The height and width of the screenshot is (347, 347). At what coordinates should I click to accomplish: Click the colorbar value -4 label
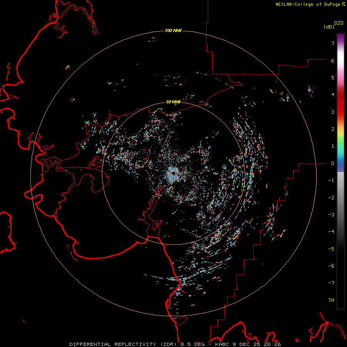click(x=331, y=232)
